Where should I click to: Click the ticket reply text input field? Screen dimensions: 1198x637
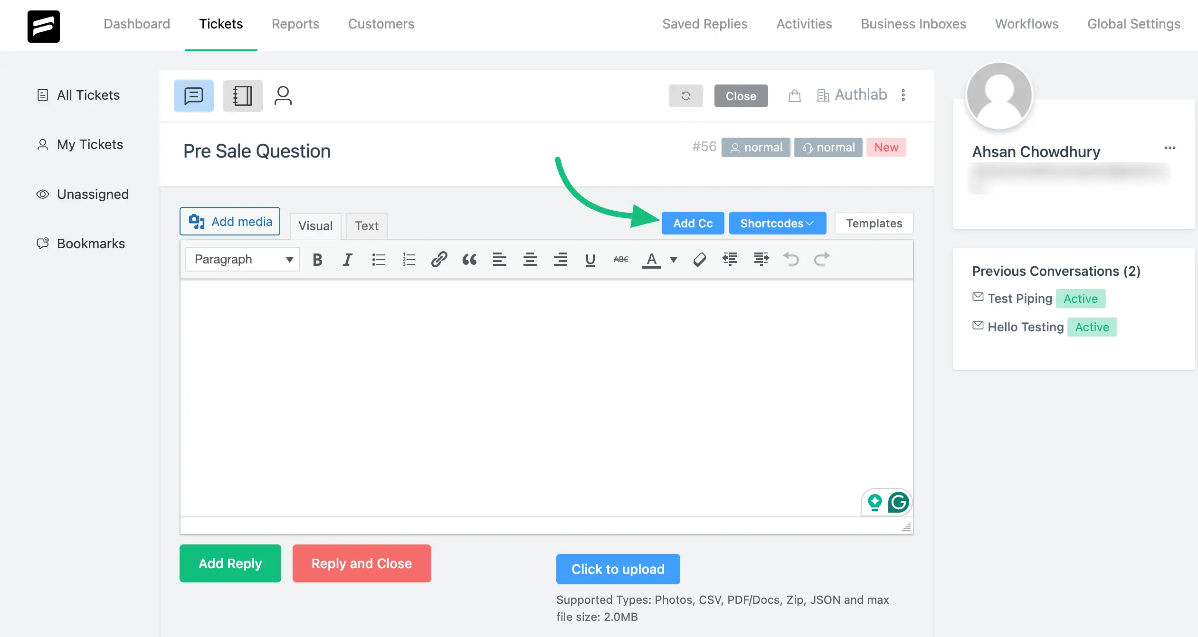[547, 396]
